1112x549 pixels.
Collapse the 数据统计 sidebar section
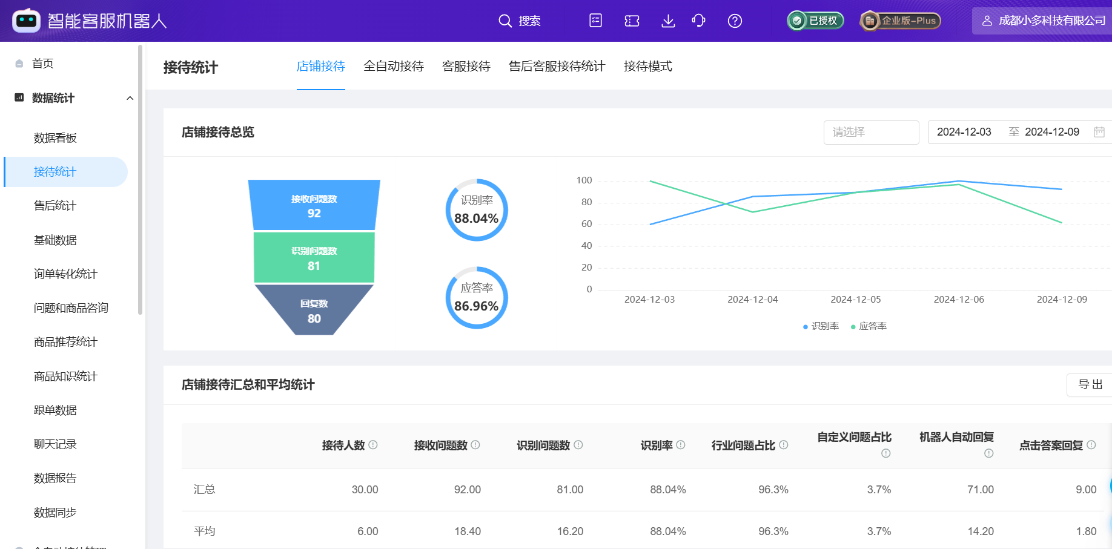coord(130,98)
